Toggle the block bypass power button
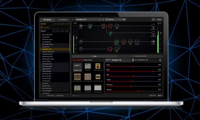Viewport: 200px width, 120px height. 160,60
